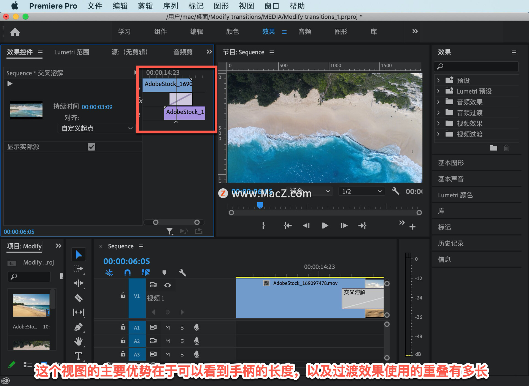529x386 pixels.
Task: Toggle V1 track output eye
Action: click(168, 285)
